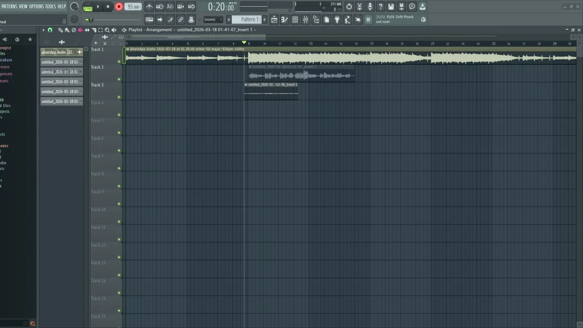Open the HELP menu
This screenshot has height=328, width=583.
pos(62,6)
